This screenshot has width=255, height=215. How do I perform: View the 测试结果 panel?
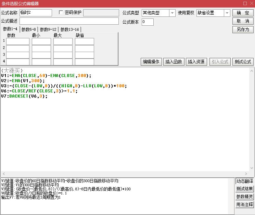tap(245, 189)
